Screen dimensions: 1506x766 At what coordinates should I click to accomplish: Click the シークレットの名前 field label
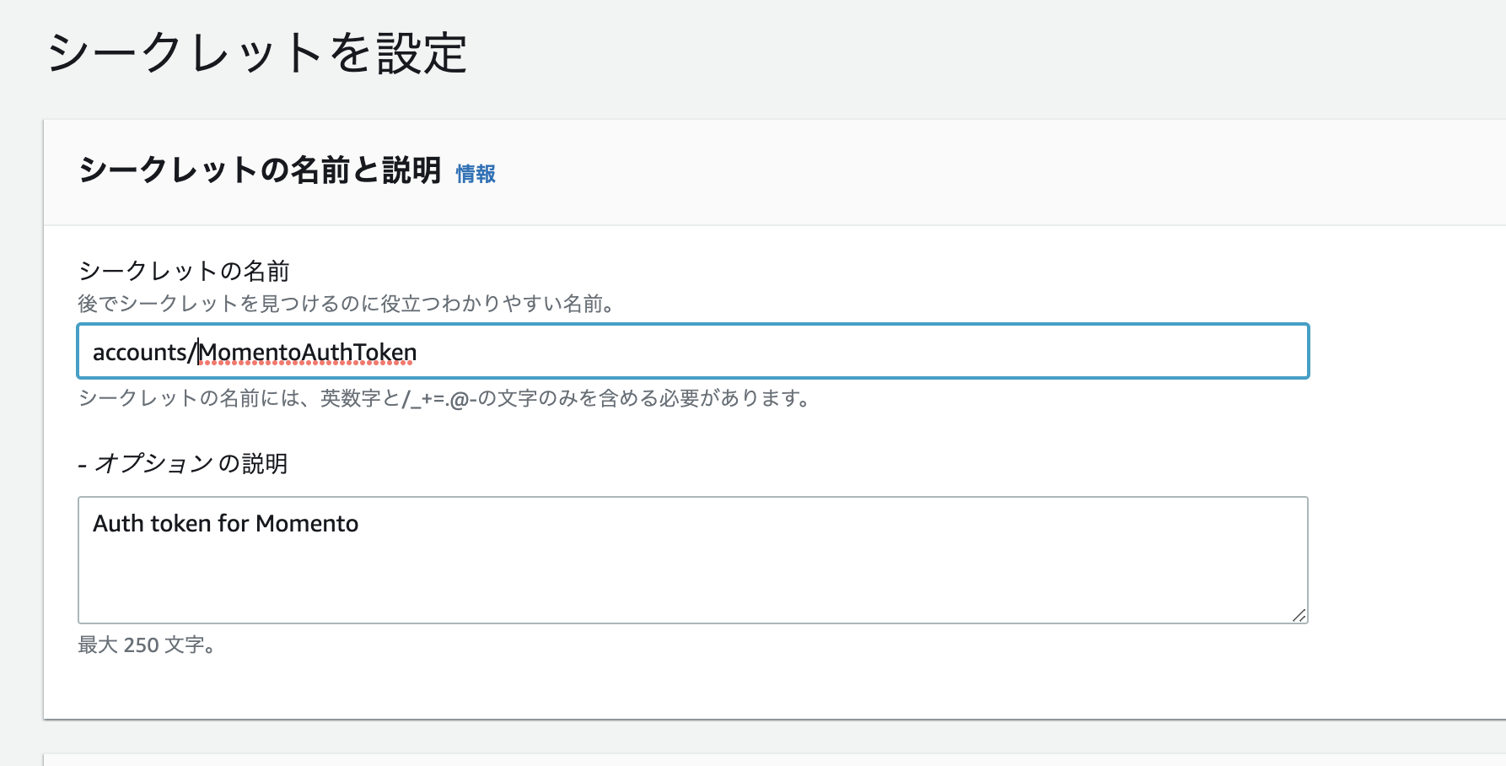pyautogui.click(x=184, y=271)
